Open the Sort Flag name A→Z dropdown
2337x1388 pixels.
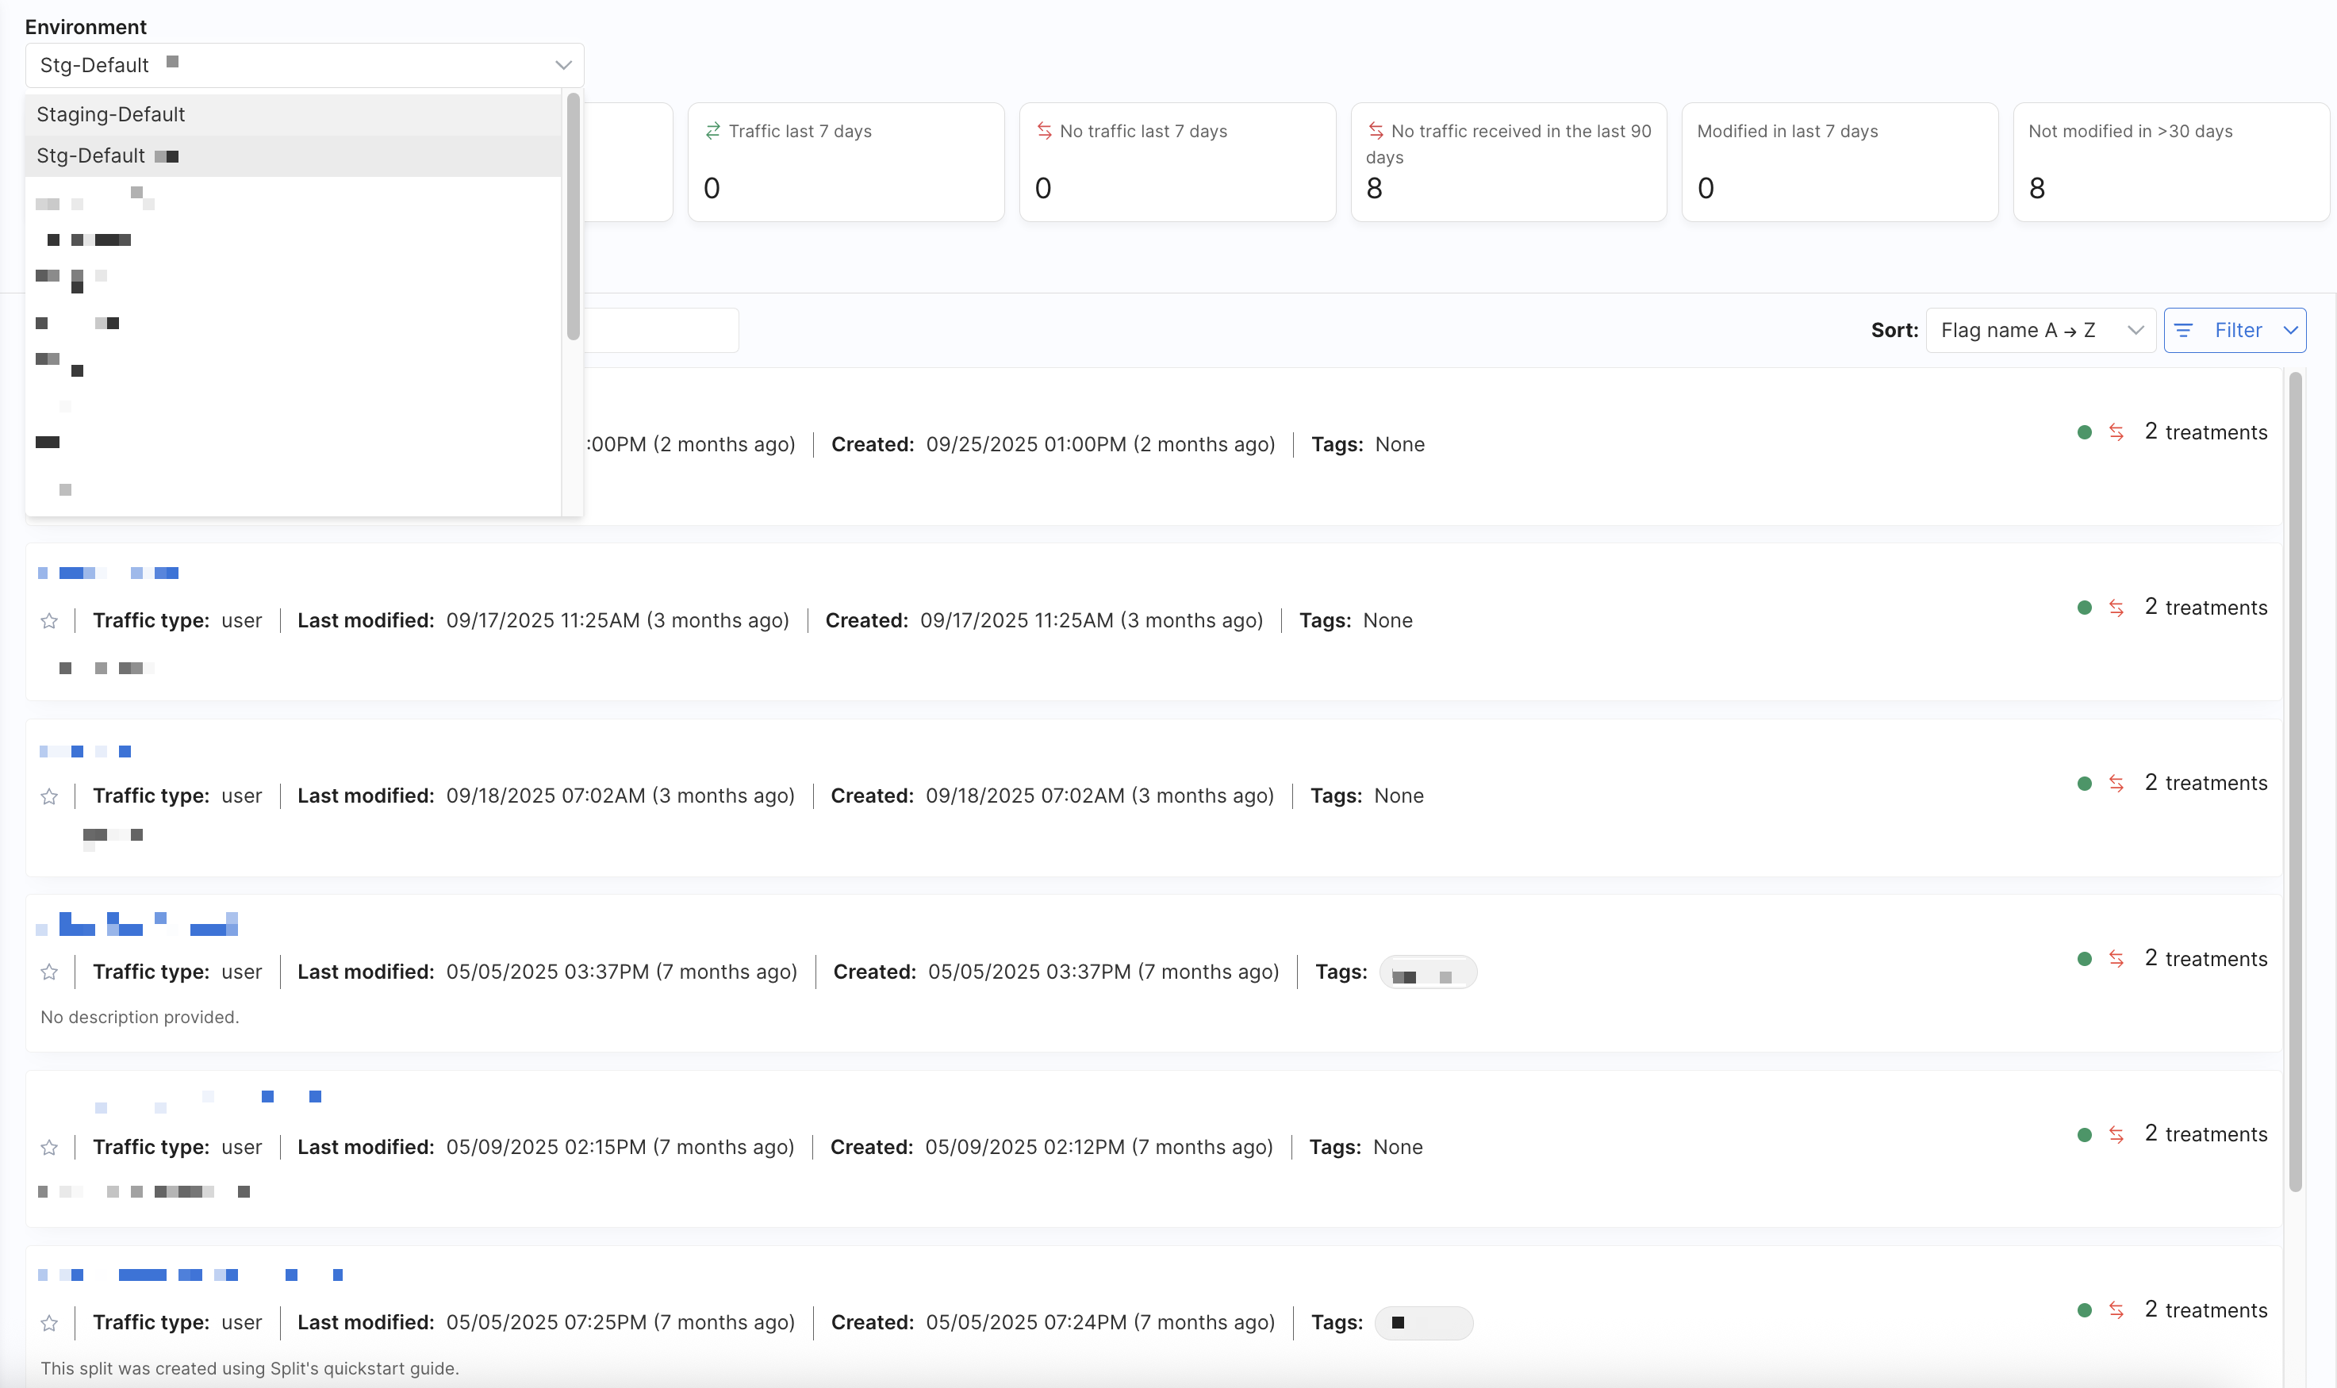tap(2040, 330)
